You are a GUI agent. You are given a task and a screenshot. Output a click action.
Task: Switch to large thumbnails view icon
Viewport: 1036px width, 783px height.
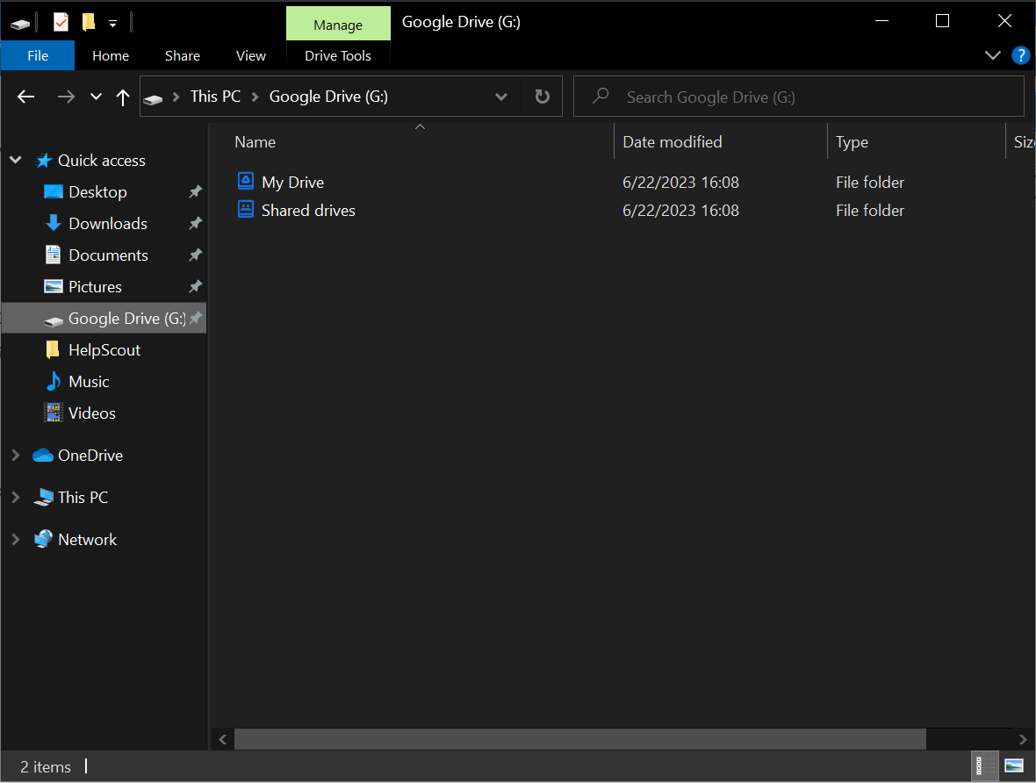coord(1013,765)
